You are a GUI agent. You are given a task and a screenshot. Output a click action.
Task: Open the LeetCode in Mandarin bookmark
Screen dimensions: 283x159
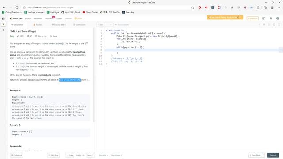pos(34,12)
